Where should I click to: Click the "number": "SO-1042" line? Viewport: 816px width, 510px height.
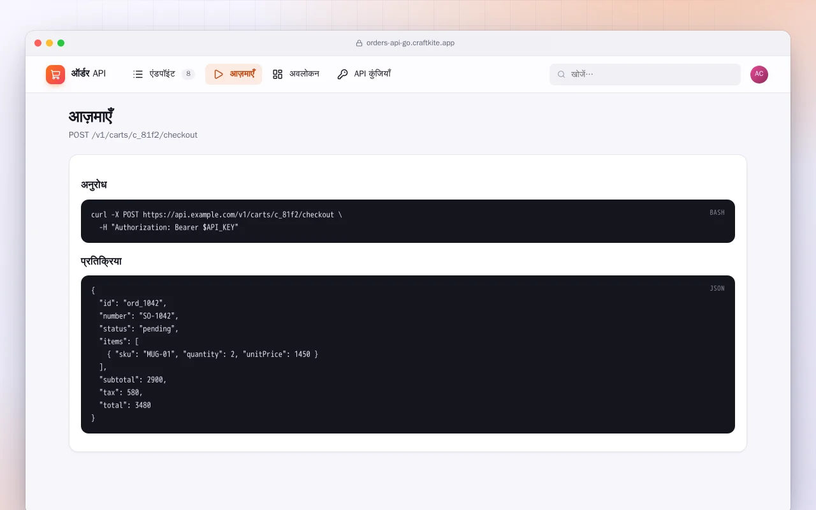coord(139,316)
